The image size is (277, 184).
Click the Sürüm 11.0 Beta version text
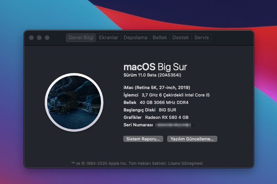point(152,75)
